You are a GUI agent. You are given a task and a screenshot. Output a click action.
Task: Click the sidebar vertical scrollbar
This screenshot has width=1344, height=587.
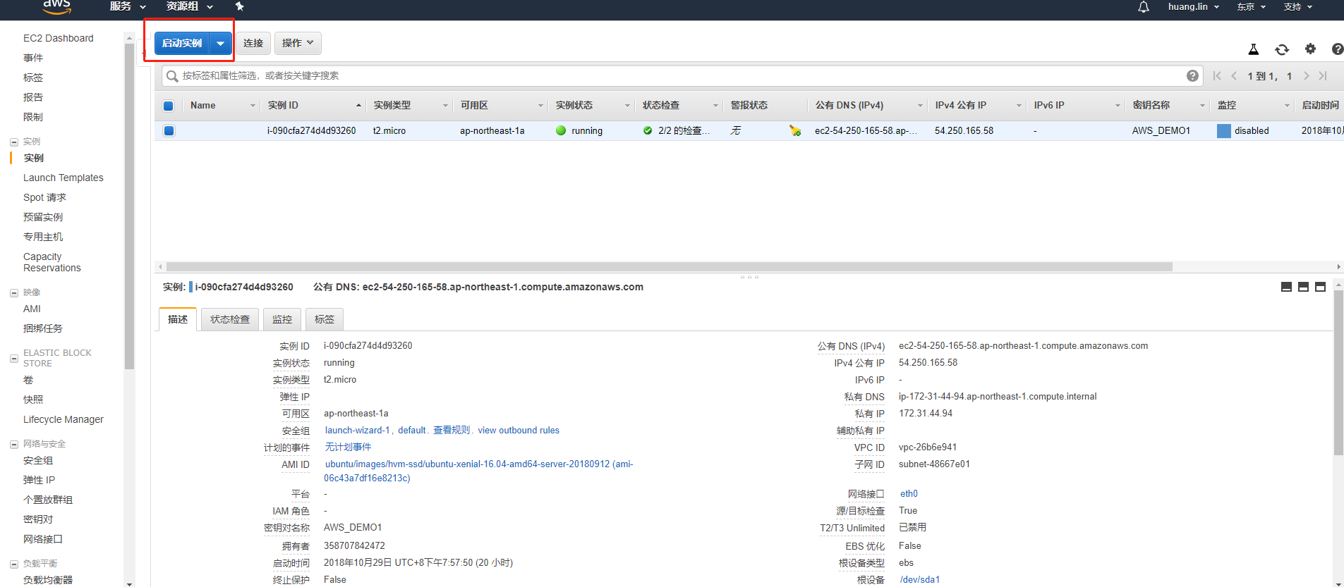[129, 206]
